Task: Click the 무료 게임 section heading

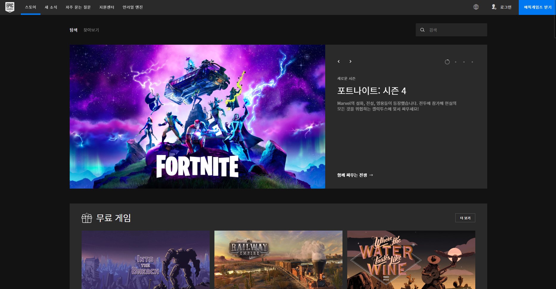Action: [113, 218]
